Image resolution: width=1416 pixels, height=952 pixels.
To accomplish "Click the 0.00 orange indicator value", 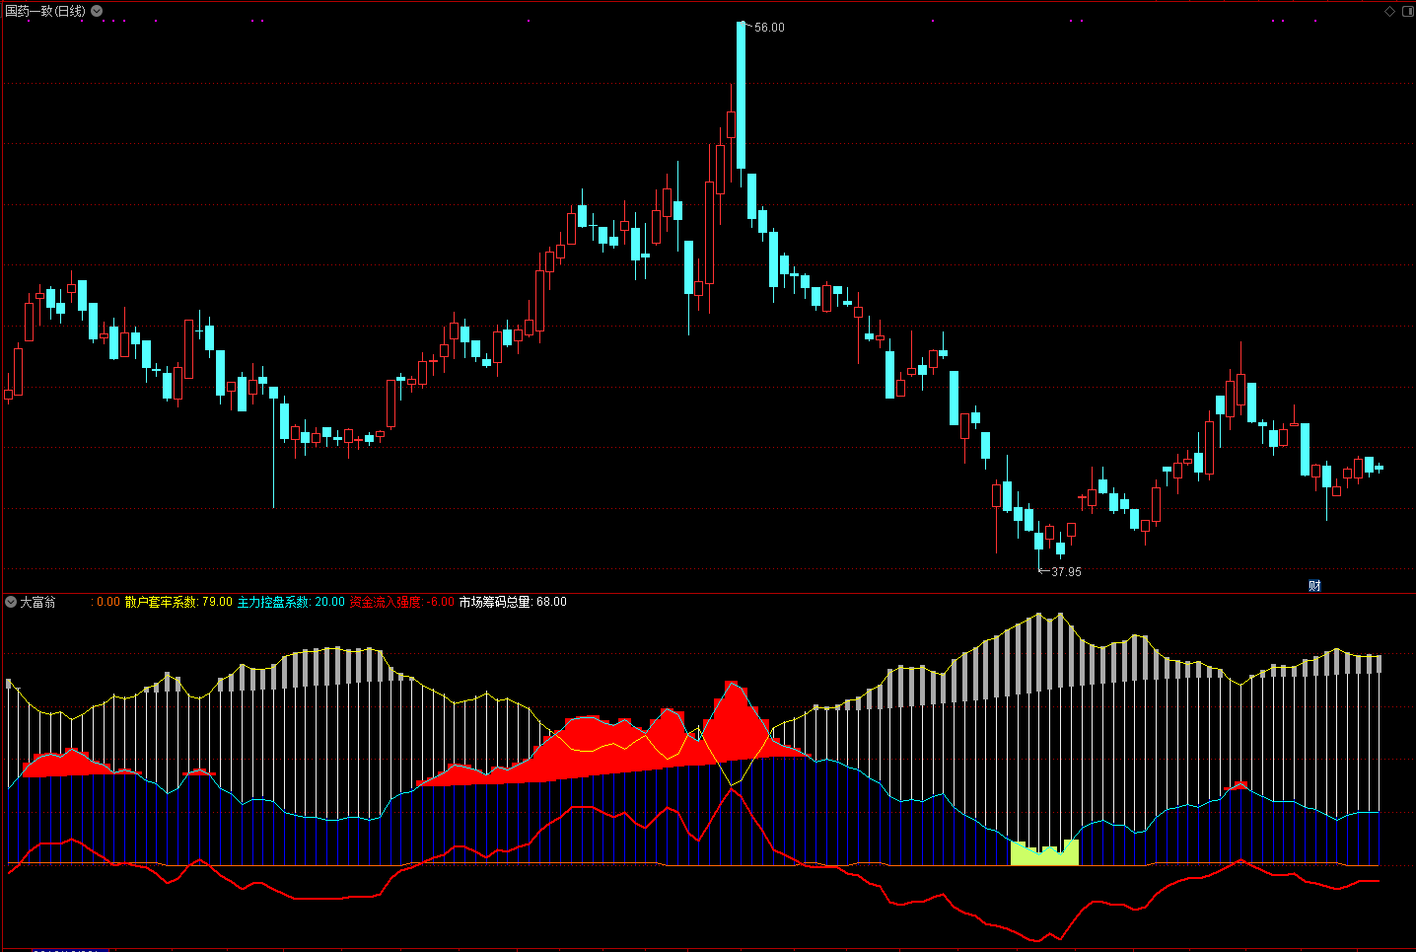I will point(108,602).
